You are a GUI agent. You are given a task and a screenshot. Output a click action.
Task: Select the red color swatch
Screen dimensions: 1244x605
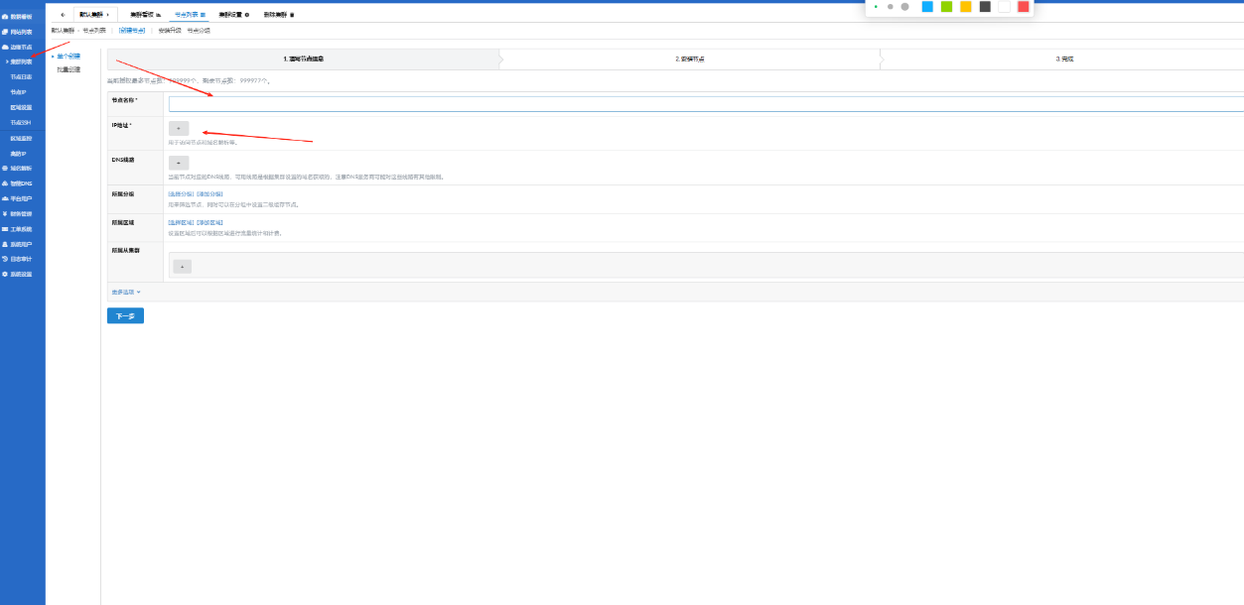(1024, 6)
